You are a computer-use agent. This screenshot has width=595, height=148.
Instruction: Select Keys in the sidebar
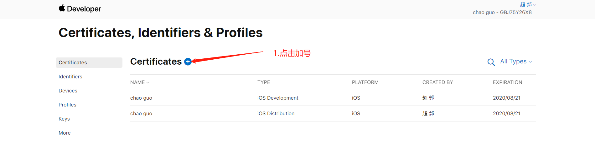64,119
